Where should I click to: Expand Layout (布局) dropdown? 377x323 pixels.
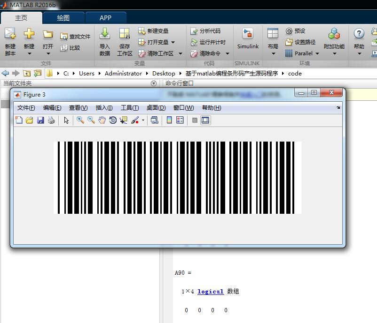(273, 54)
